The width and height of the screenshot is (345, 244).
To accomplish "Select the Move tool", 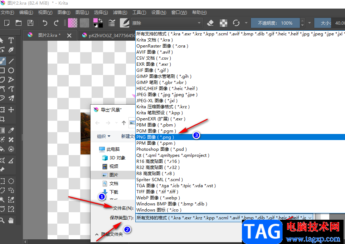I will click(11, 110).
